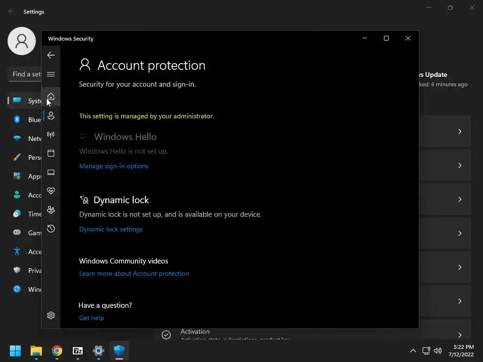Open the Windows Security hamburger menu
Screen dimensions: 483x362
51,74
